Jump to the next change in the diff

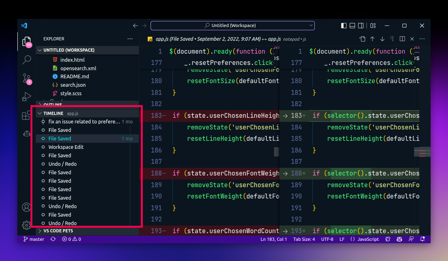pyautogui.click(x=381, y=39)
